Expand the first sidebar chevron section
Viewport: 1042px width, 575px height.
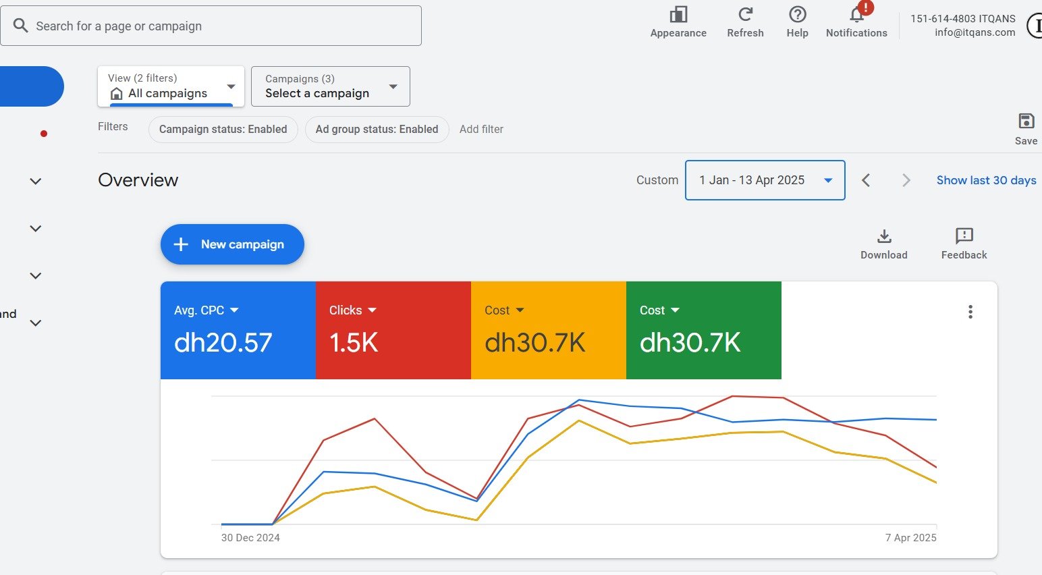tap(36, 181)
